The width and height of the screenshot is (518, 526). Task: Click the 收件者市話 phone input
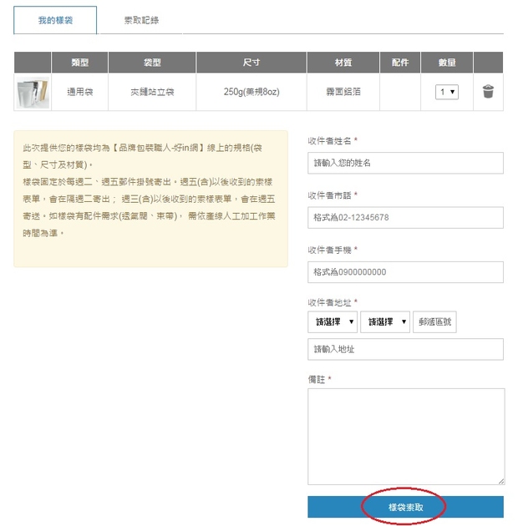(x=405, y=217)
